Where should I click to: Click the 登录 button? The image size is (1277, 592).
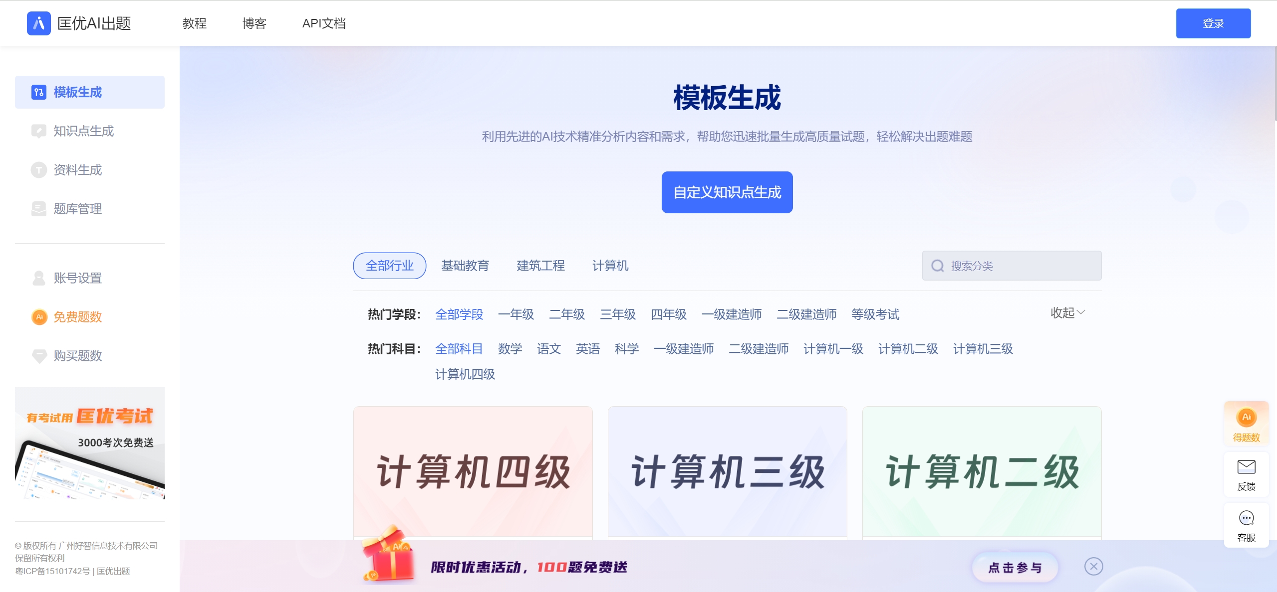[1213, 23]
